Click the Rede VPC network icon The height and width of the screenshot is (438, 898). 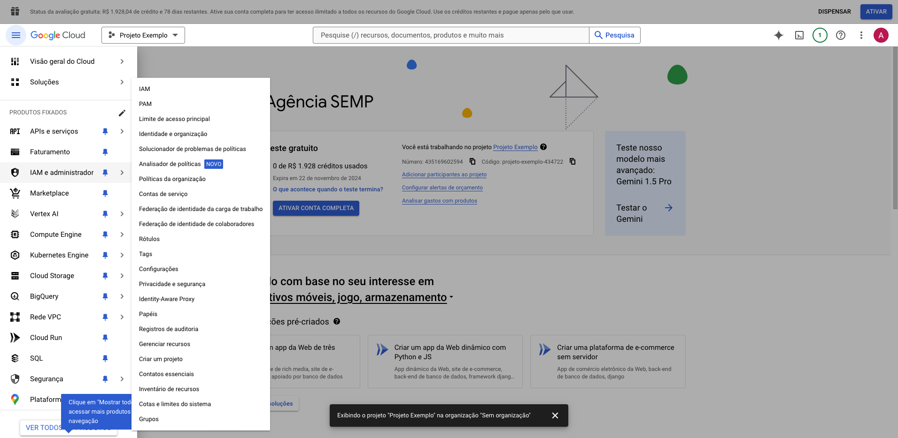pos(15,317)
